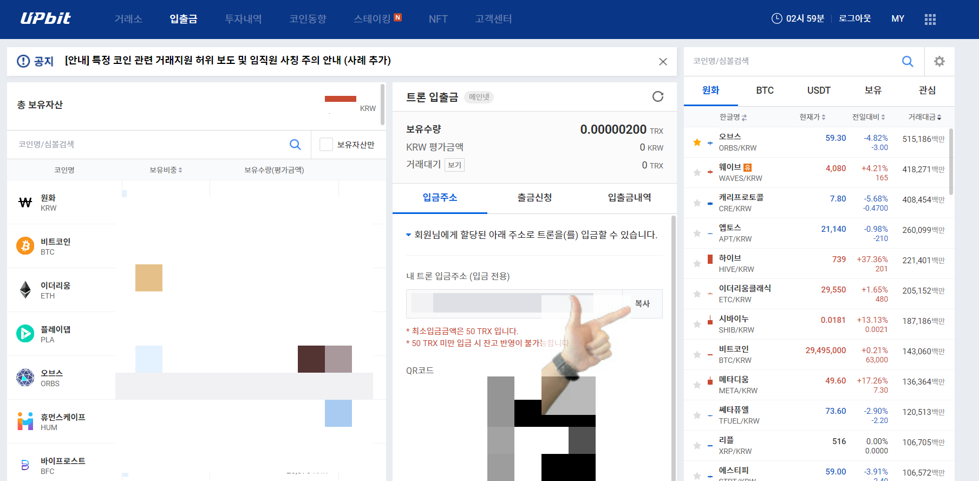Sort market list by 한글명
This screenshot has height=481, width=979.
(x=733, y=117)
